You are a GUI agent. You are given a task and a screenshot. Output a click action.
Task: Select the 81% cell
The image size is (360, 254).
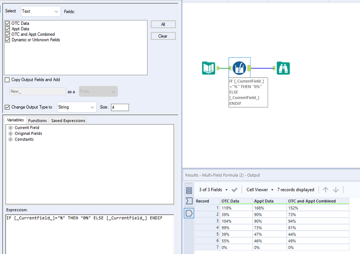click(318, 228)
